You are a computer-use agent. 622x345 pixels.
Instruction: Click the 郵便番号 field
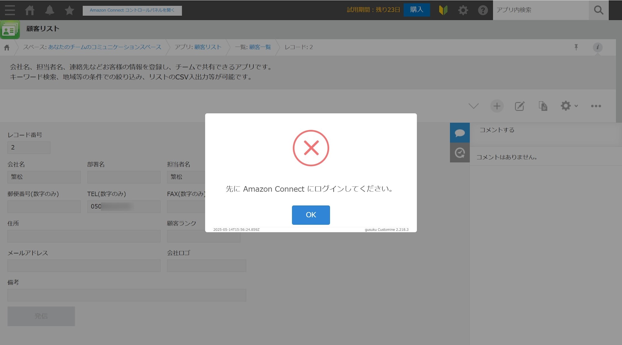[44, 207]
